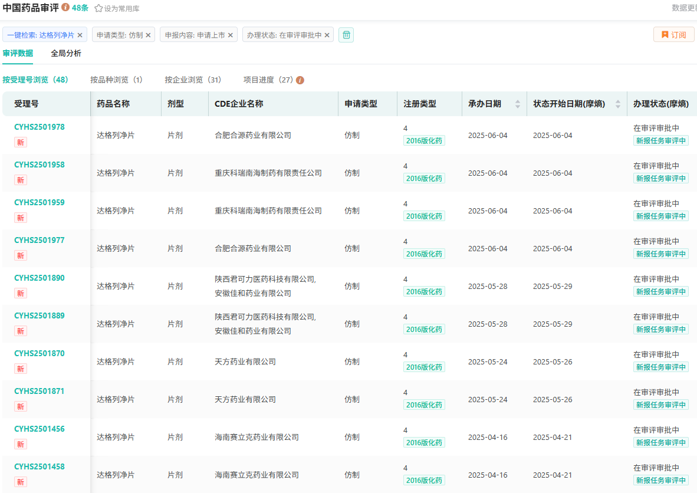
Task: Remove the 达格列净片 search filter chip
Action: tap(80, 35)
